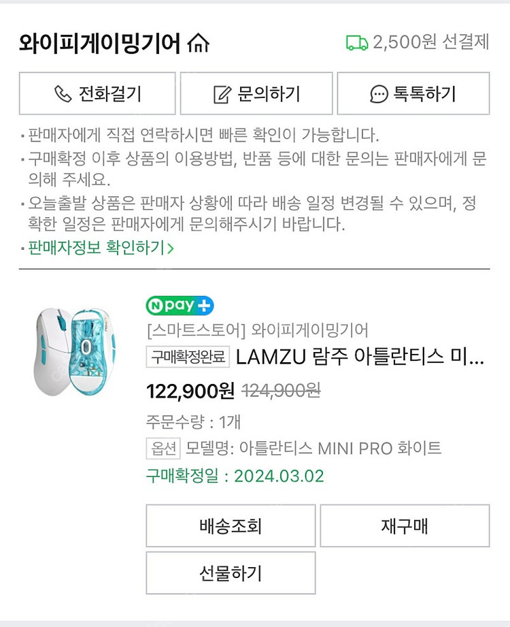Expand the chevron next to 판매자정보 확인하기
The height and width of the screenshot is (627, 510).
point(171,248)
